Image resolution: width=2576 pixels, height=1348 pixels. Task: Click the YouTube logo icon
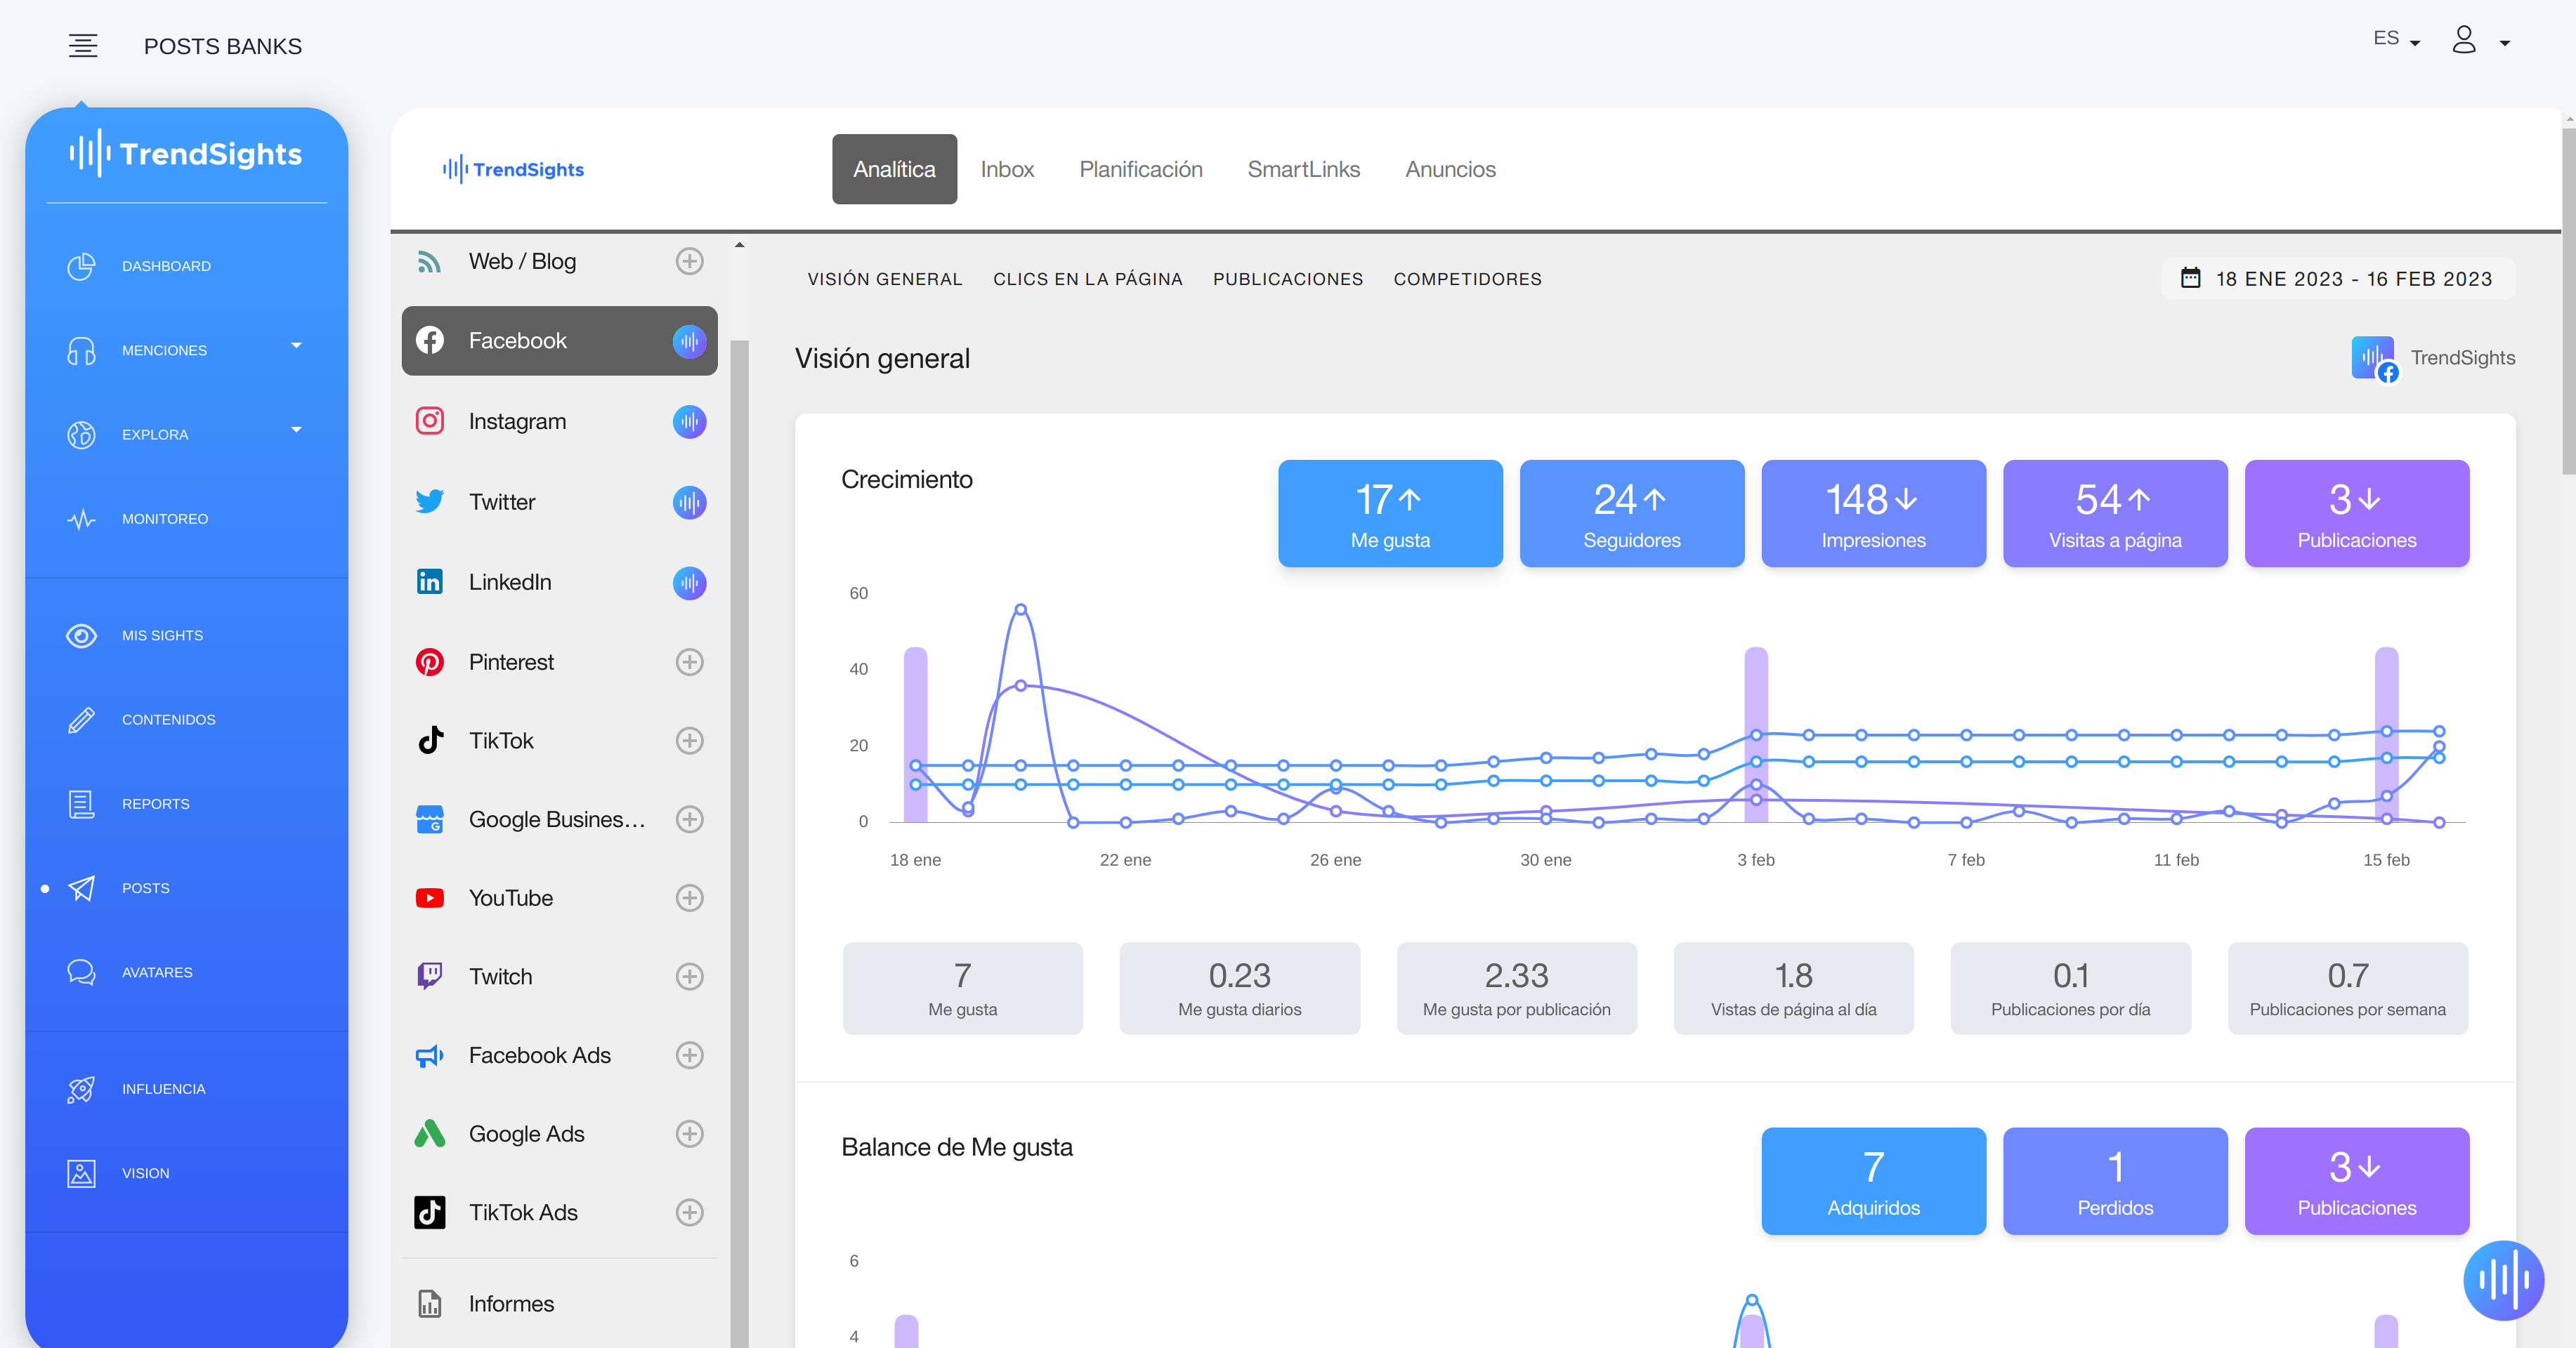430,899
